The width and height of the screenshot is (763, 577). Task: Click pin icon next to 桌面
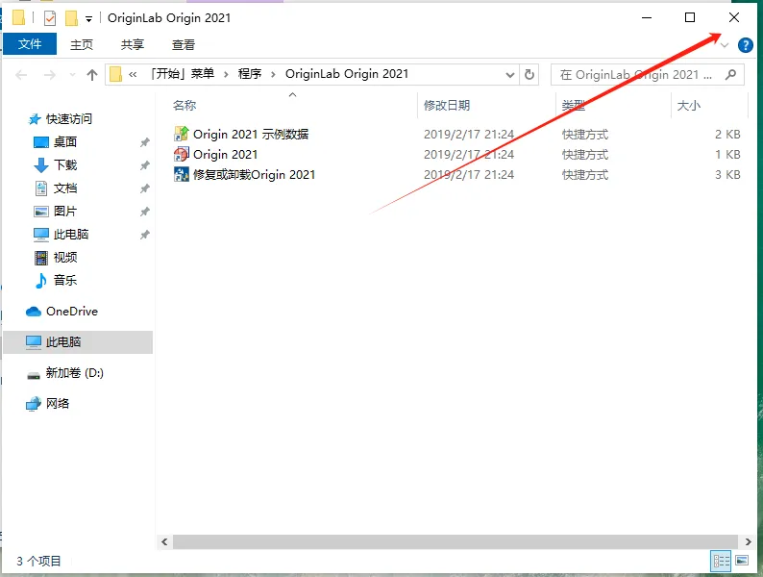point(144,142)
